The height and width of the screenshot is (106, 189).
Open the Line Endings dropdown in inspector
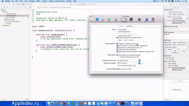coord(180,44)
